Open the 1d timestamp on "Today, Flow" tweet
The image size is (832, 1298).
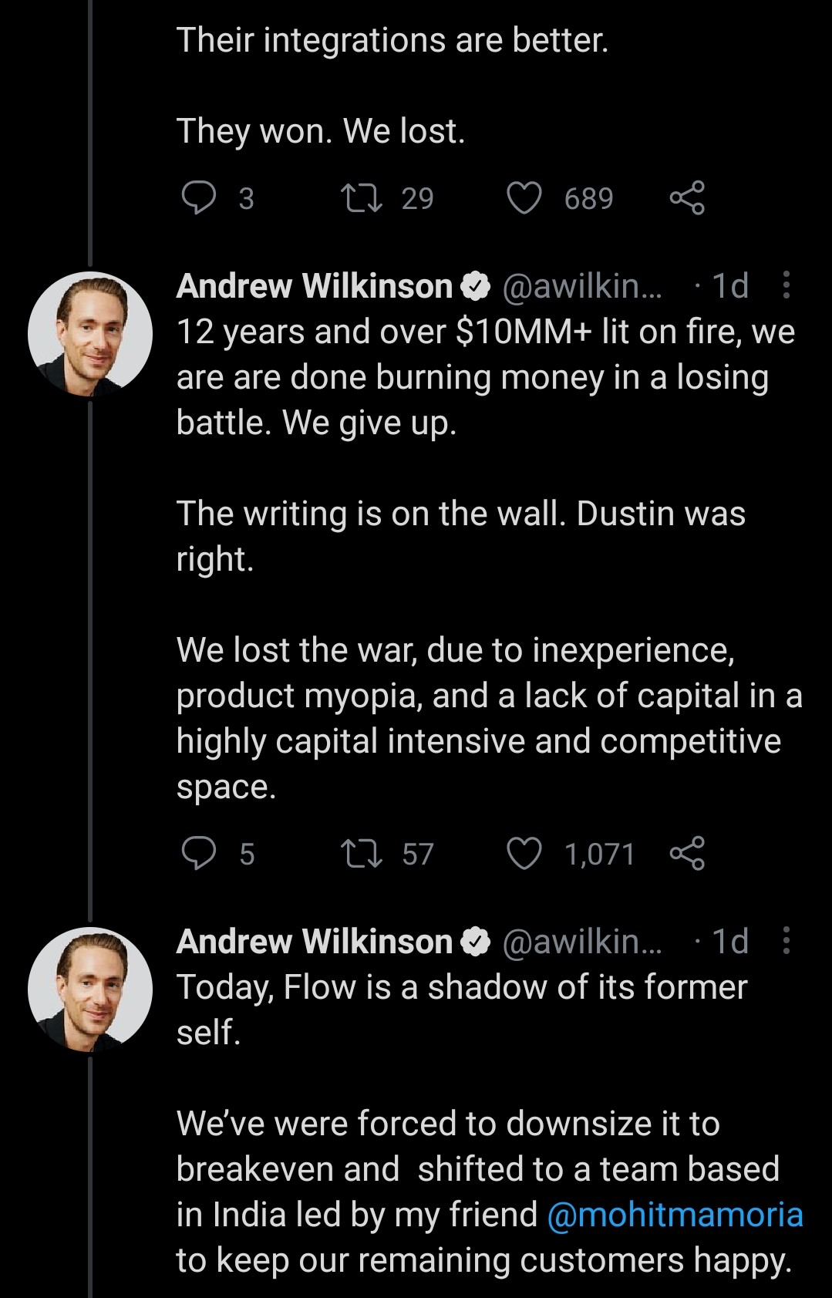point(729,942)
